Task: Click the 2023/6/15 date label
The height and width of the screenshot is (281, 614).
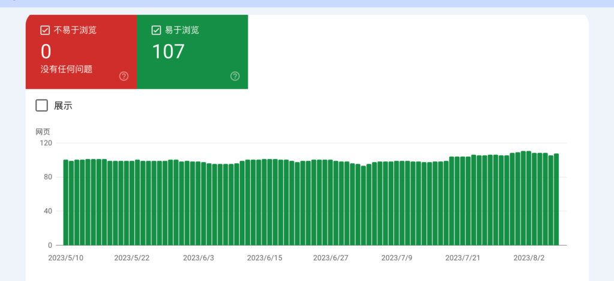Action: (264, 258)
